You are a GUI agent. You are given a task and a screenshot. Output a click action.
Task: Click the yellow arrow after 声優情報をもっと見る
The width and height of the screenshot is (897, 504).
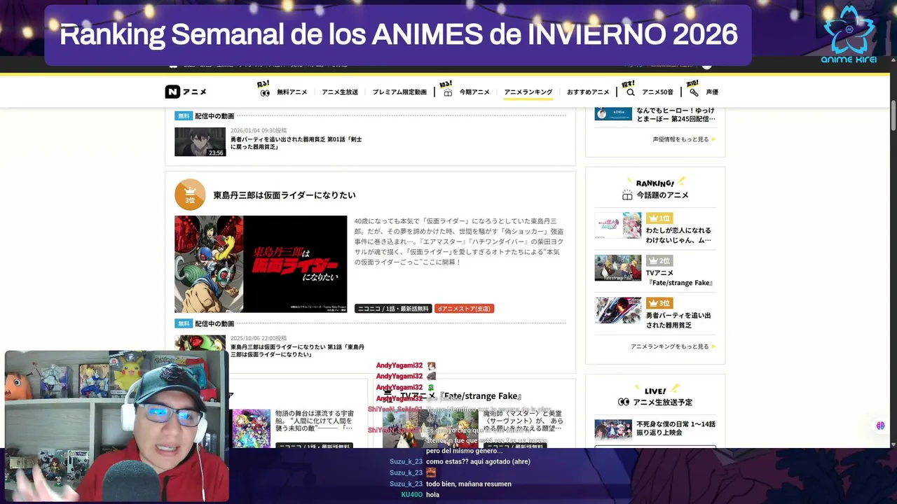point(713,139)
